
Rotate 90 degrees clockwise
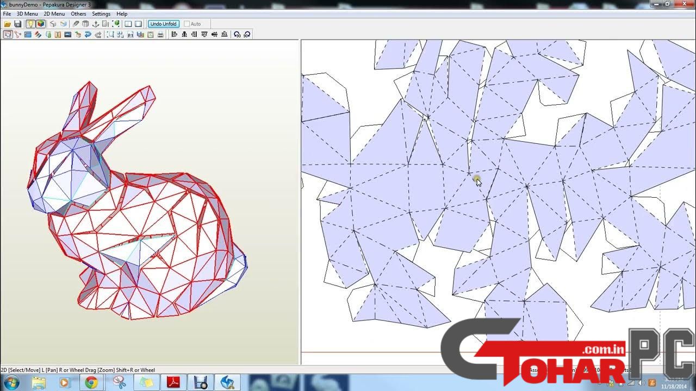247,34
